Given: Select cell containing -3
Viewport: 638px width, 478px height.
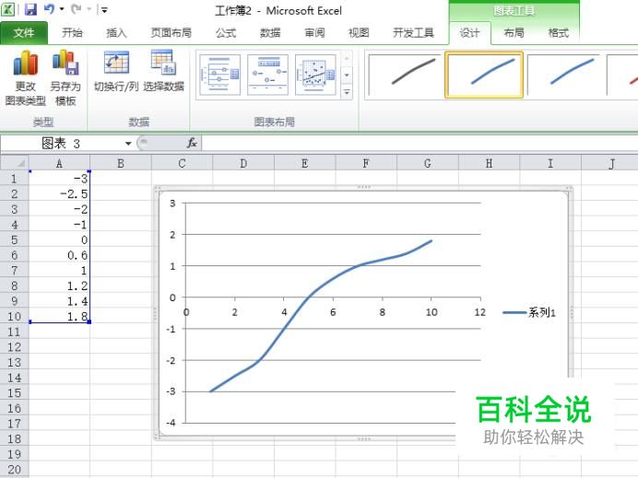Looking at the screenshot, I should 59,179.
